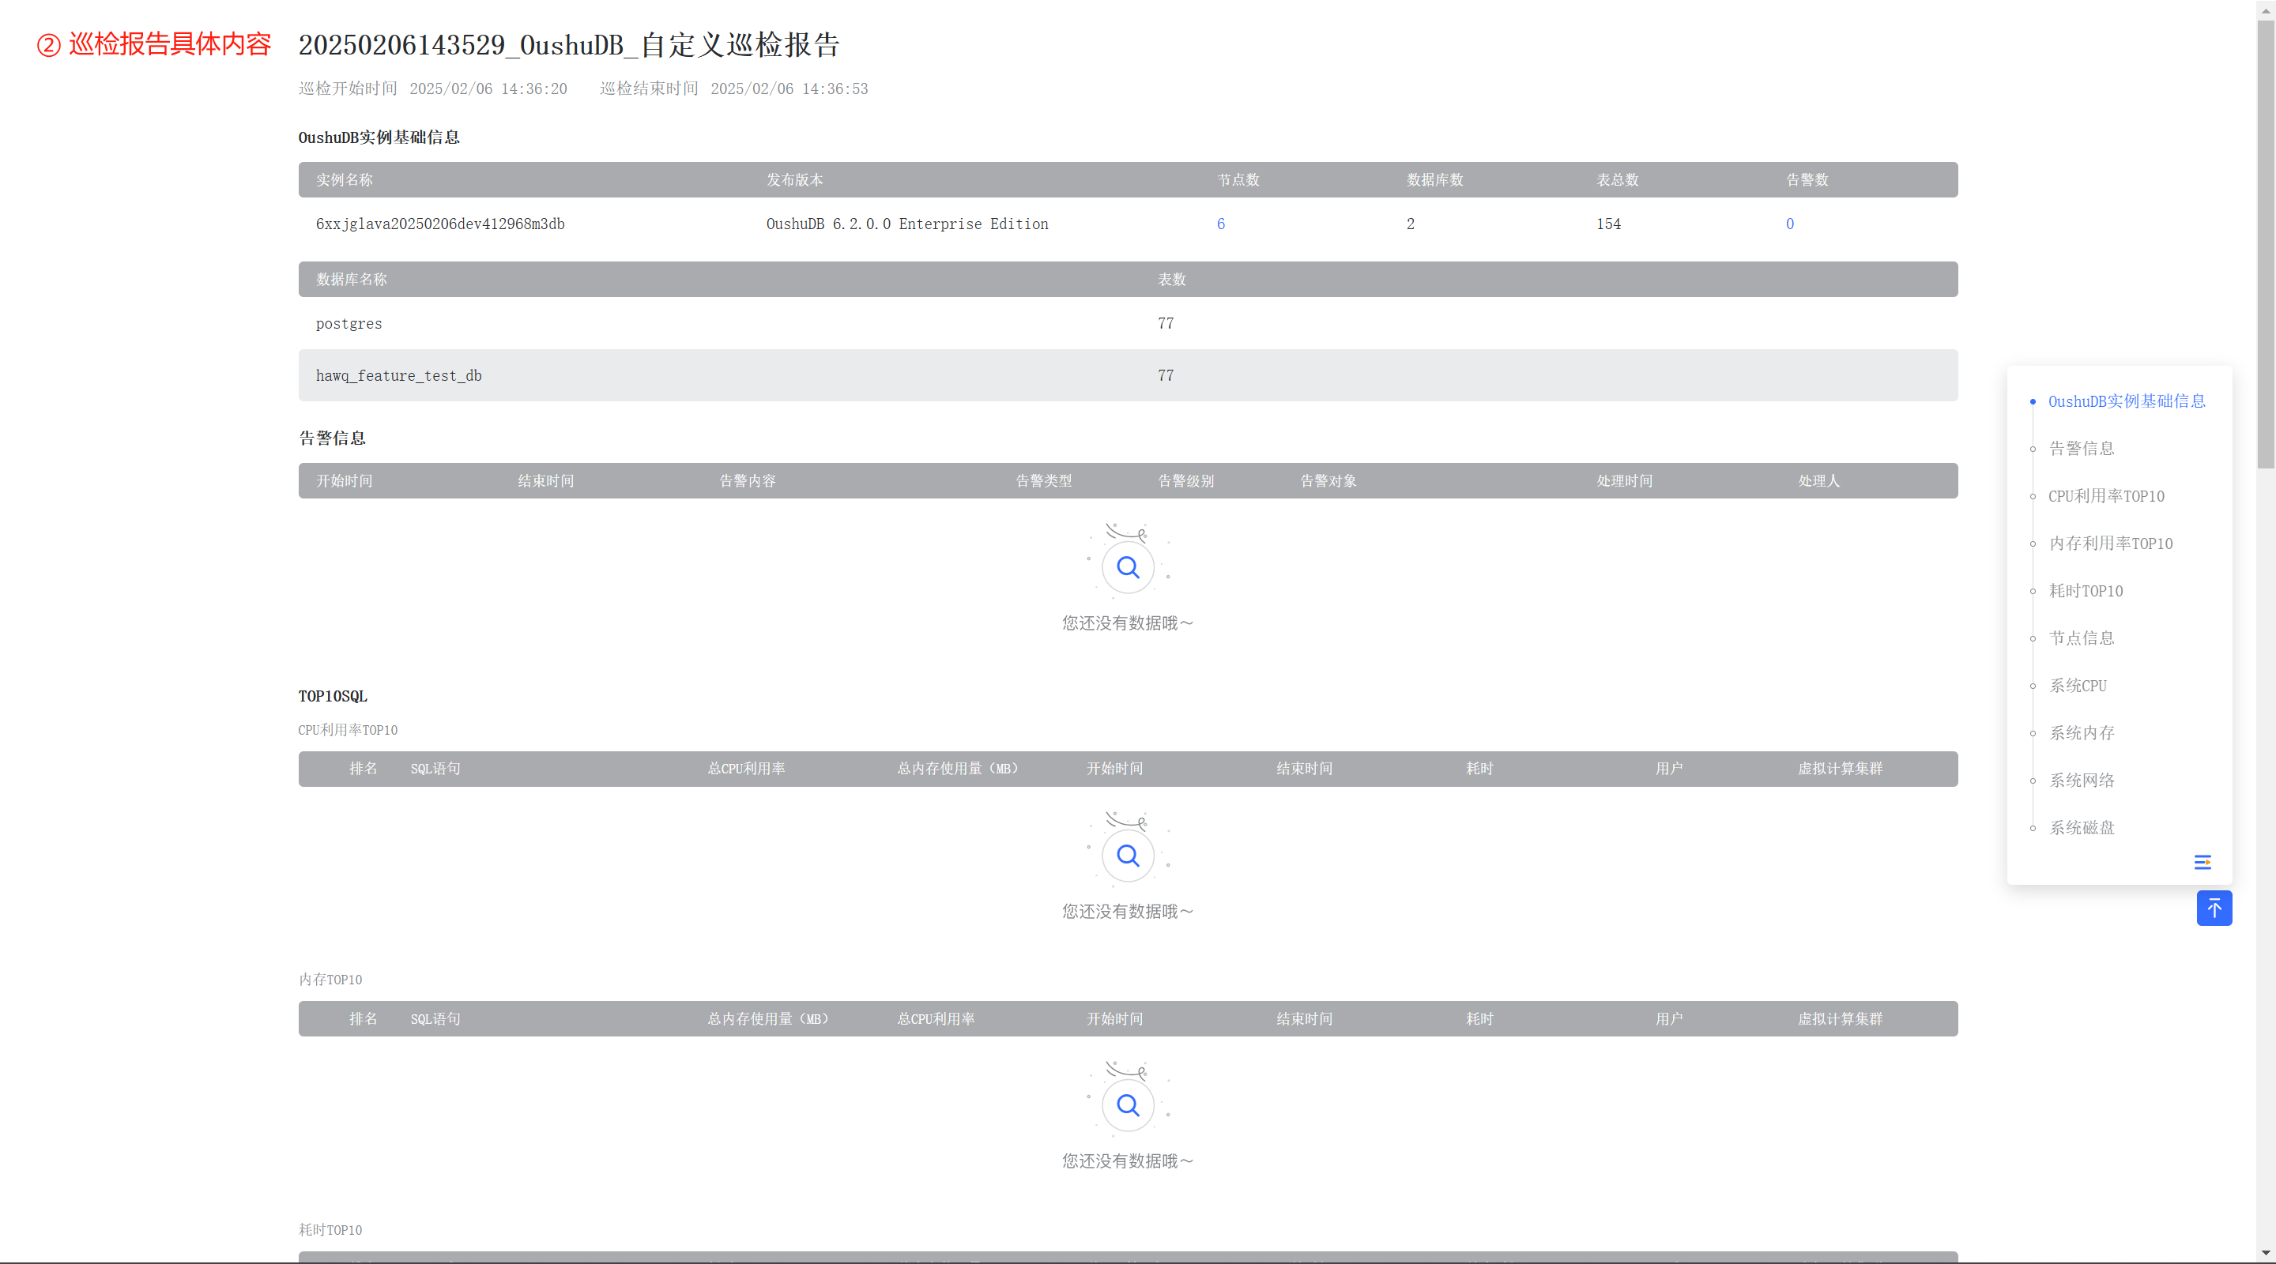Go to 内存利用率TOP10 in outline
Screen dimensions: 2276x1264
[2111, 544]
